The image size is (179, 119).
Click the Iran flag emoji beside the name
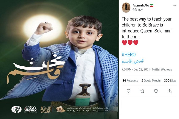click(x=152, y=5)
